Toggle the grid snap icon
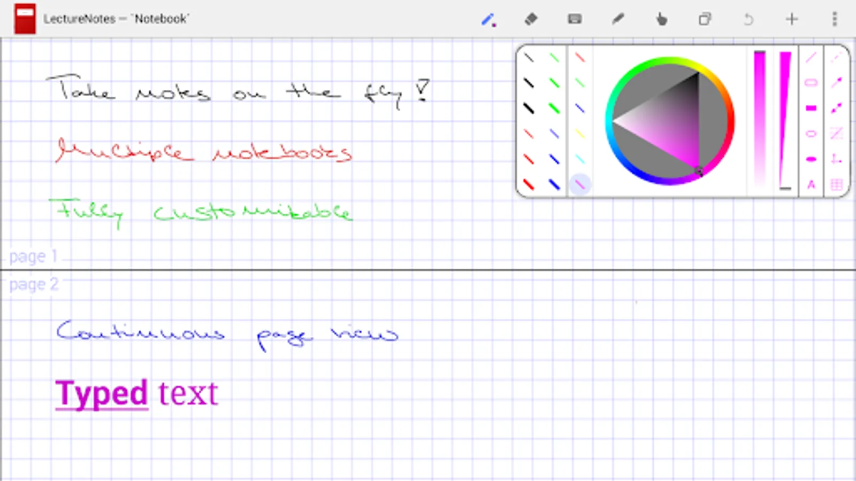 pyautogui.click(x=837, y=185)
